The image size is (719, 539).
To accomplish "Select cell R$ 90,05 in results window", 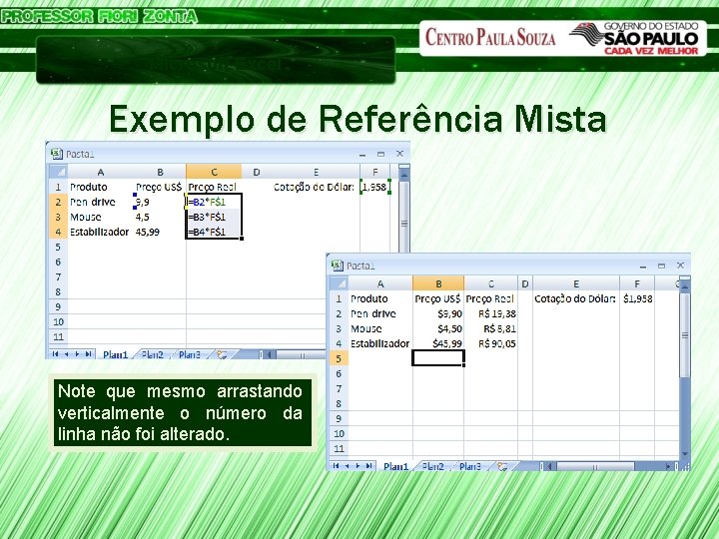I will point(490,343).
